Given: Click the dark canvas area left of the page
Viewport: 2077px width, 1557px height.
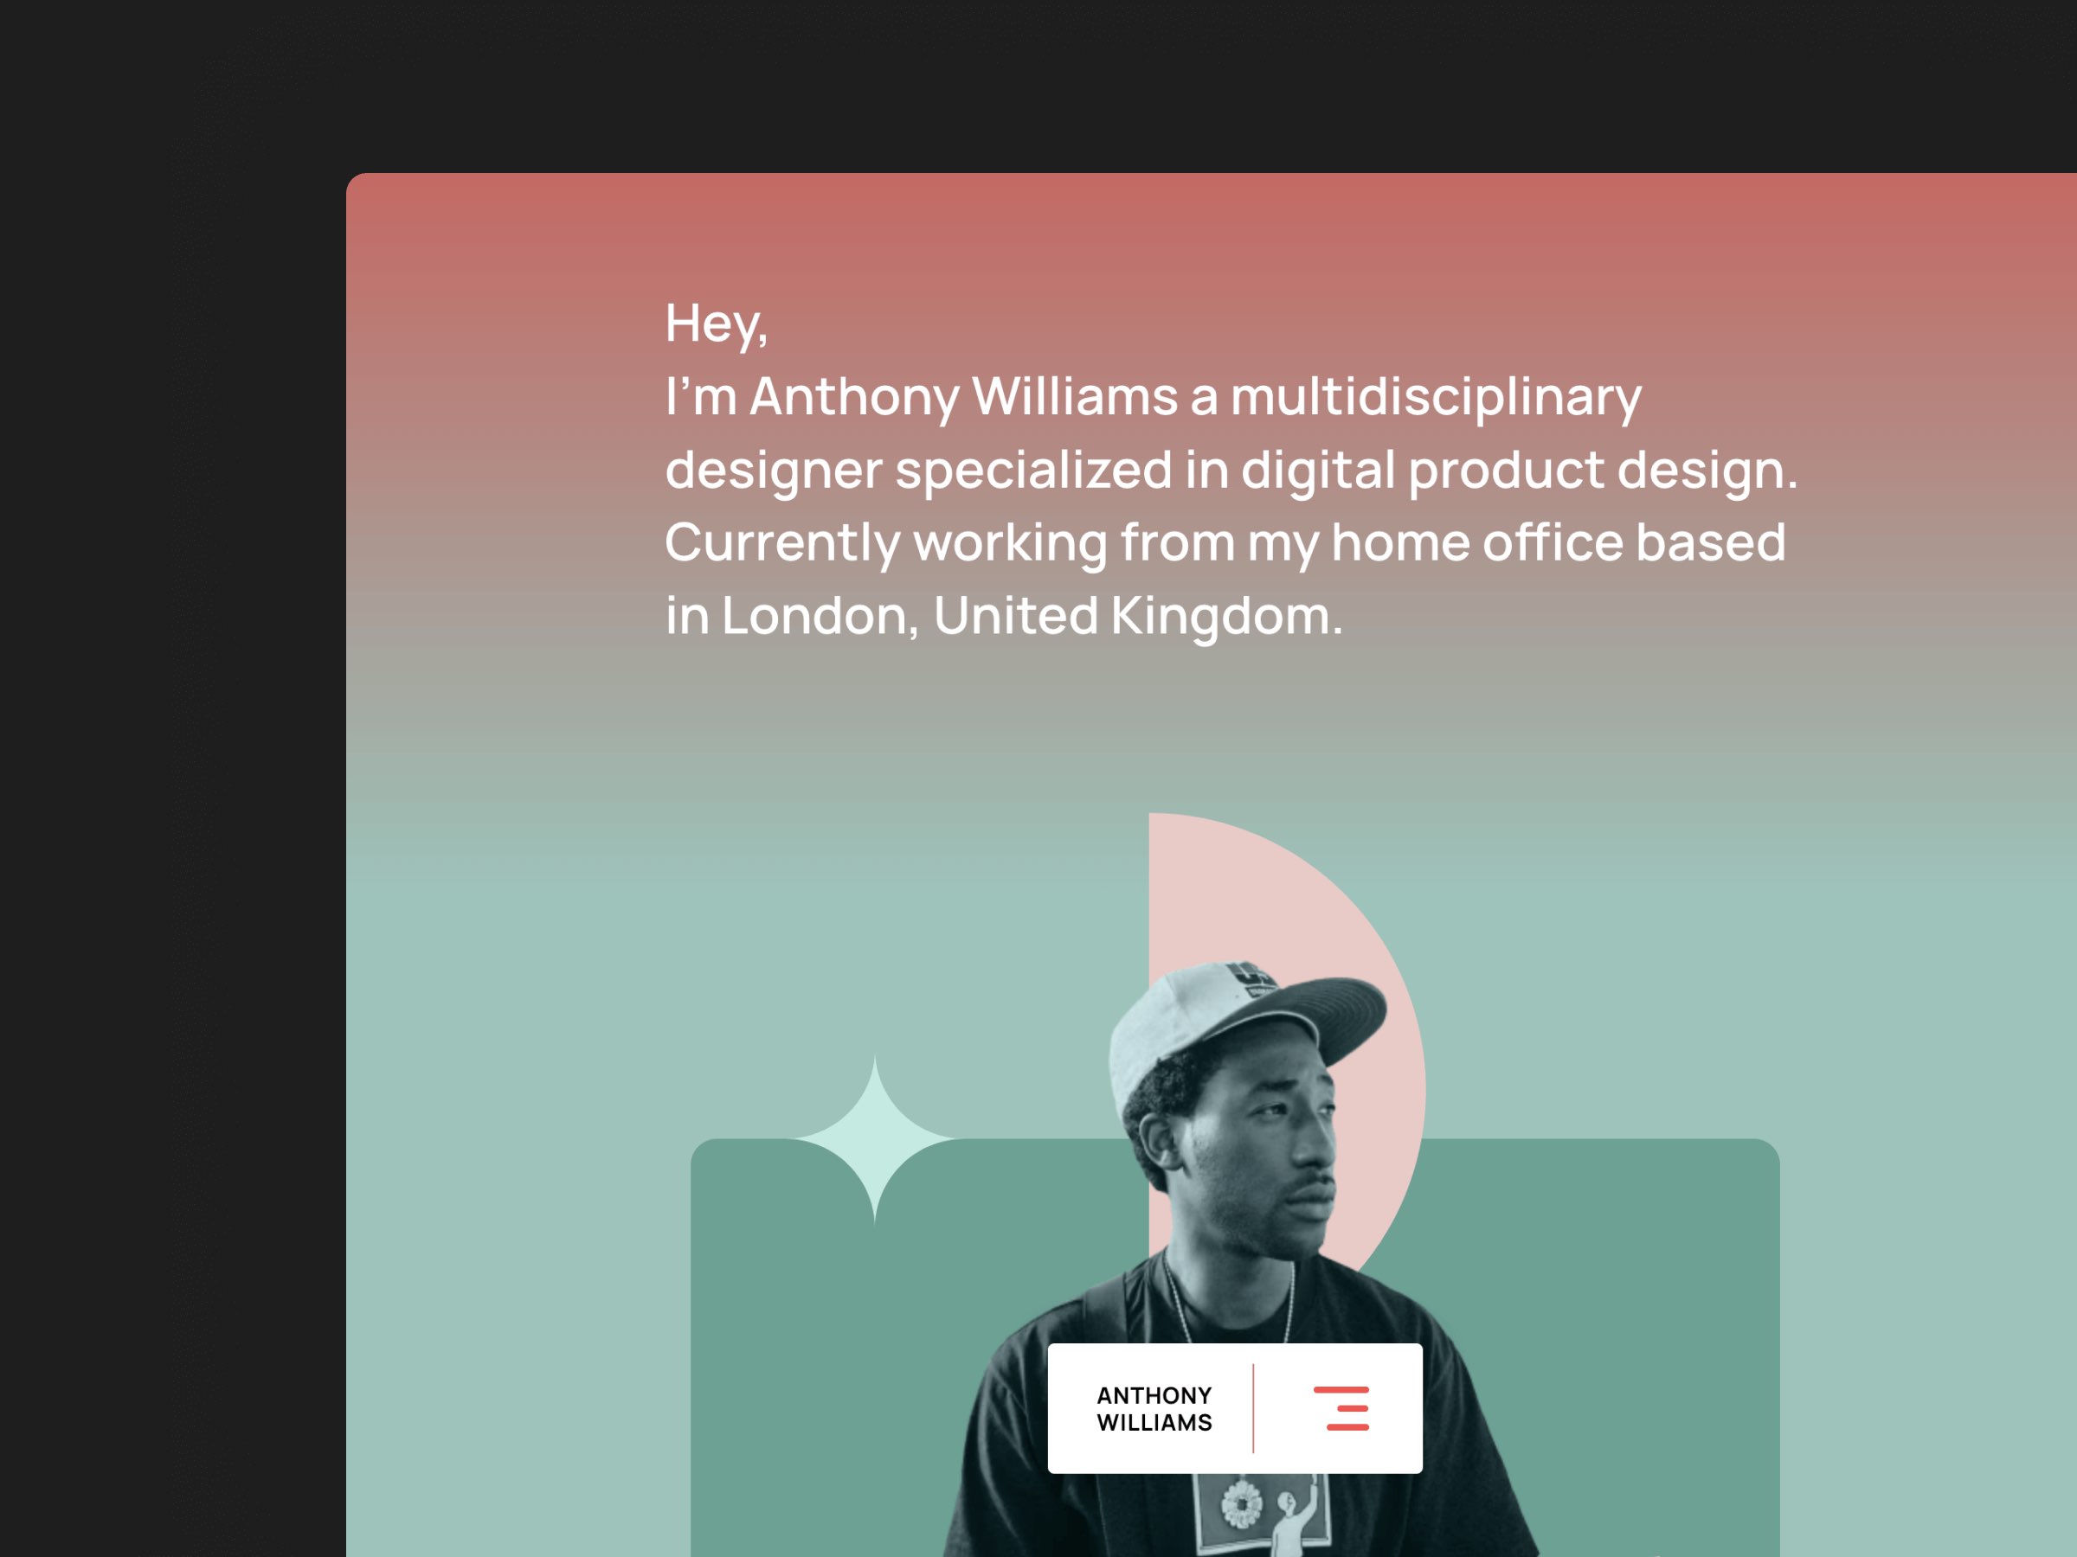Looking at the screenshot, I should pos(169,844).
